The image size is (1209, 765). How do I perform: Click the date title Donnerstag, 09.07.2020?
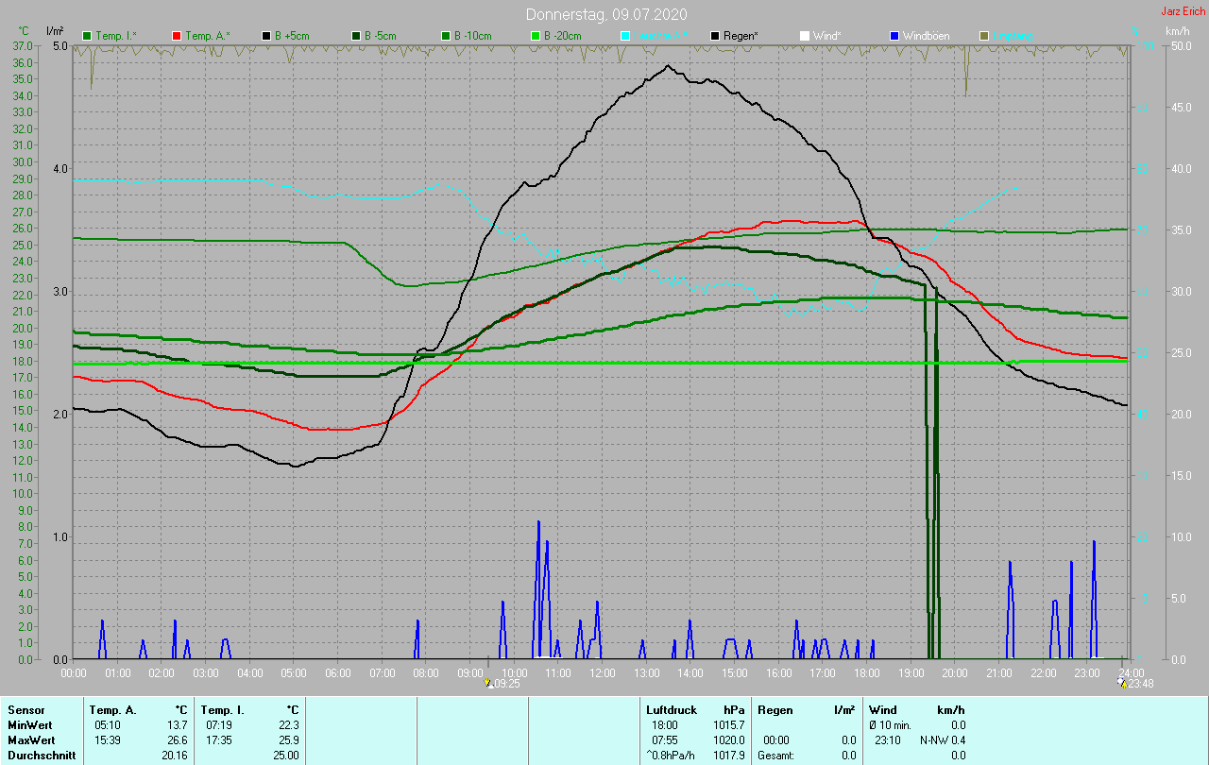pyautogui.click(x=606, y=14)
